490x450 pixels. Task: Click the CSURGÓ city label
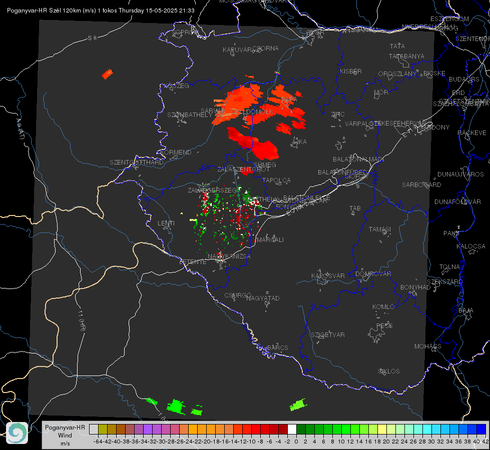238,295
